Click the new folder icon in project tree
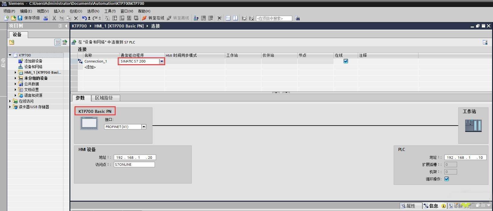 pyautogui.click(x=12, y=42)
